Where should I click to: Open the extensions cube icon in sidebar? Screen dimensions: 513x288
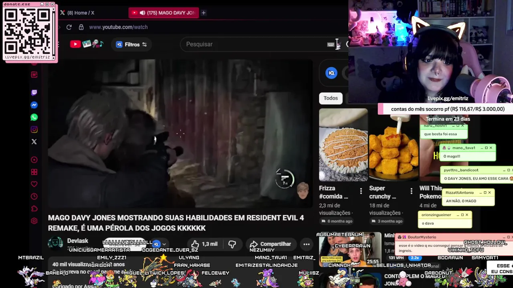[34, 209]
